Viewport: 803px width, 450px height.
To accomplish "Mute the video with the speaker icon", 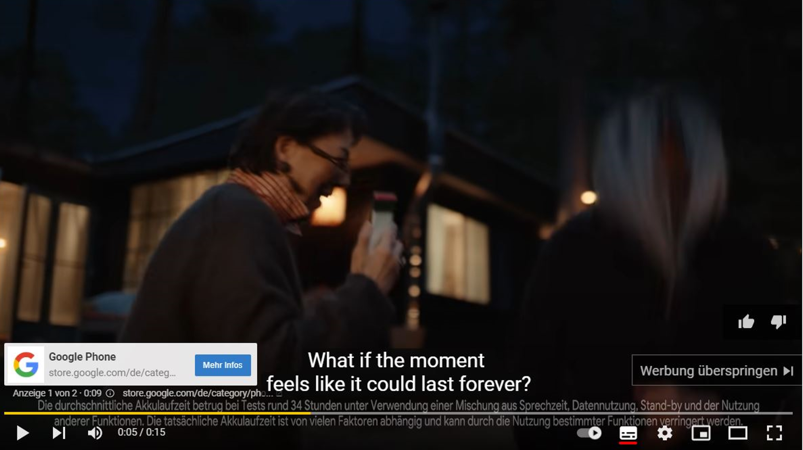I will [x=95, y=433].
